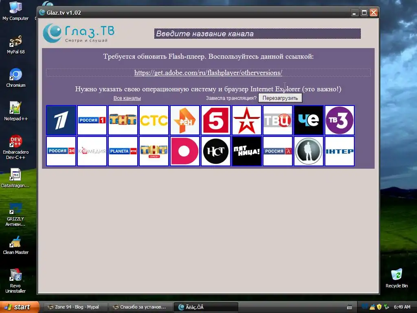417x313 pixels.
Task: Open the silhouette figure channel tile
Action: click(x=309, y=151)
